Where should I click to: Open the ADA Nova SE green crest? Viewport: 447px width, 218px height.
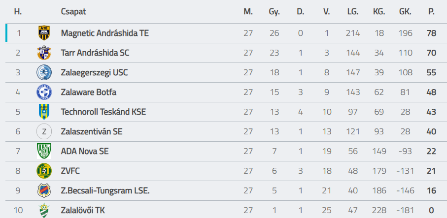(x=44, y=151)
